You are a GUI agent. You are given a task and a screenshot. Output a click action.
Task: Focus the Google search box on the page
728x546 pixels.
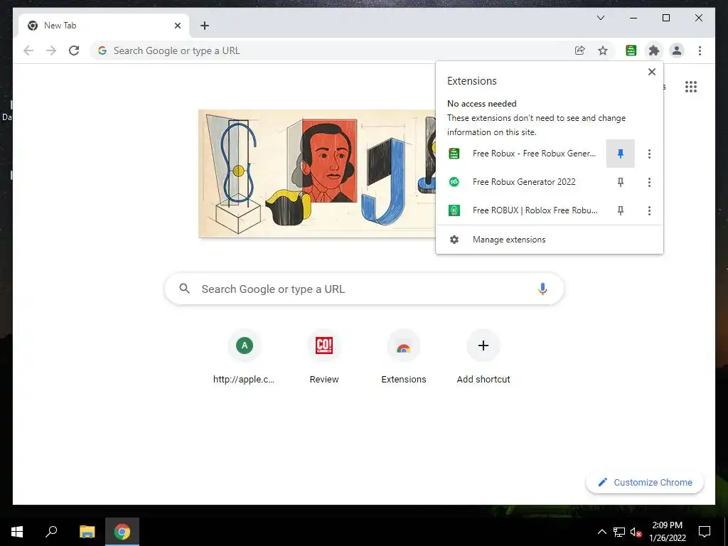coord(364,289)
